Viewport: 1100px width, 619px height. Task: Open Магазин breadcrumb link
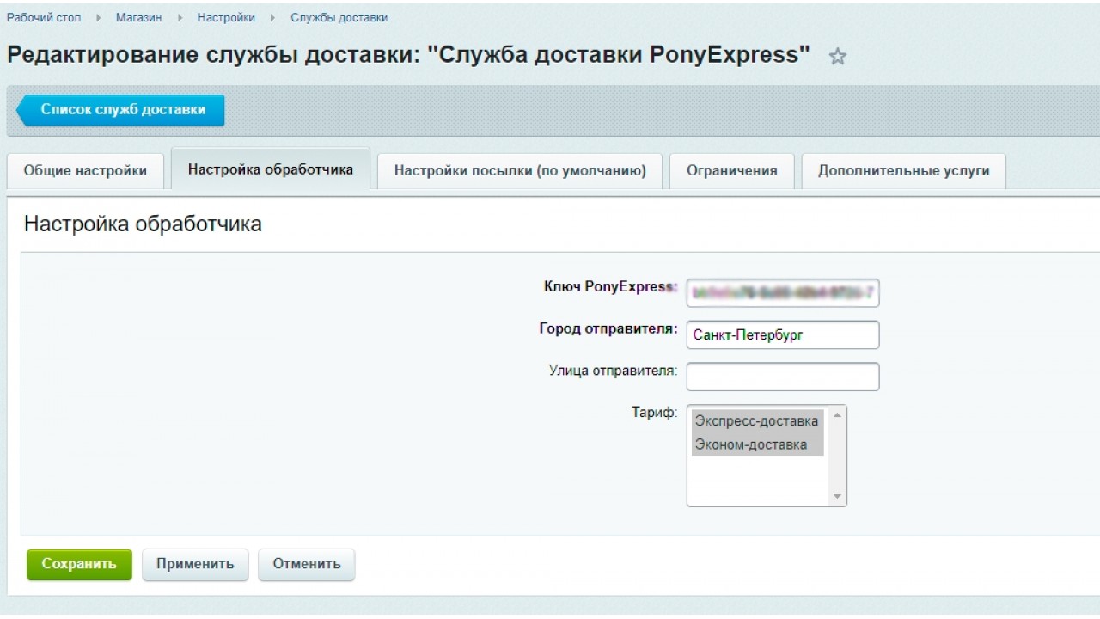pos(138,18)
